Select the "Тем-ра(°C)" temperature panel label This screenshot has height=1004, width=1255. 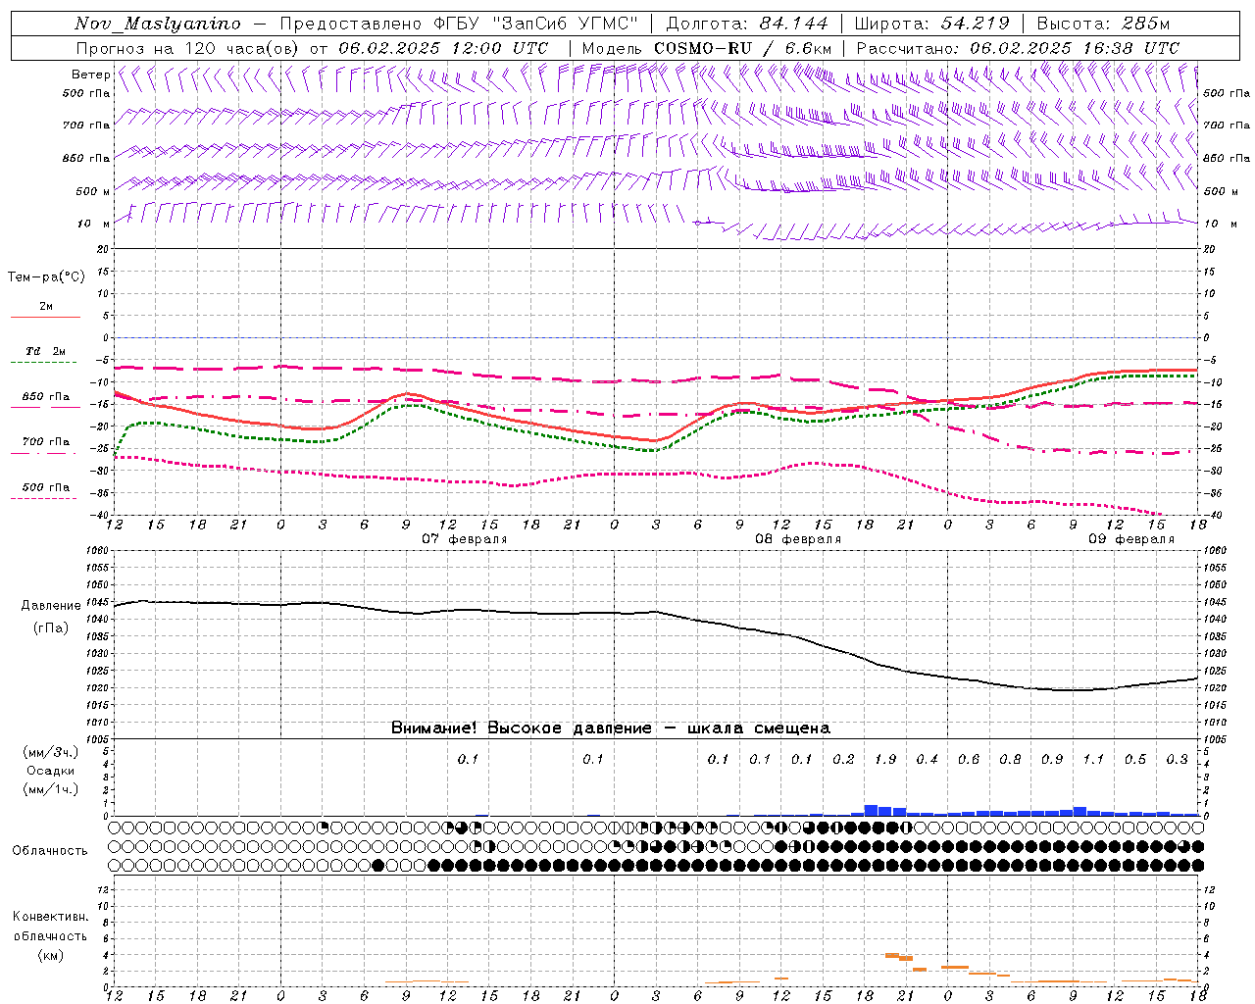46,277
